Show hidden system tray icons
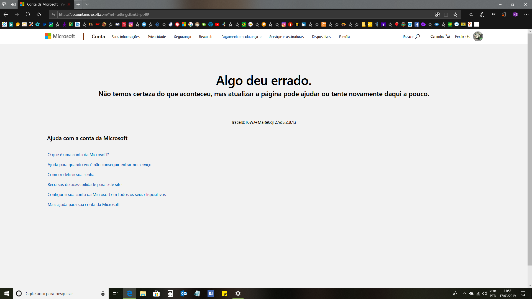The height and width of the screenshot is (299, 532). [x=465, y=293]
